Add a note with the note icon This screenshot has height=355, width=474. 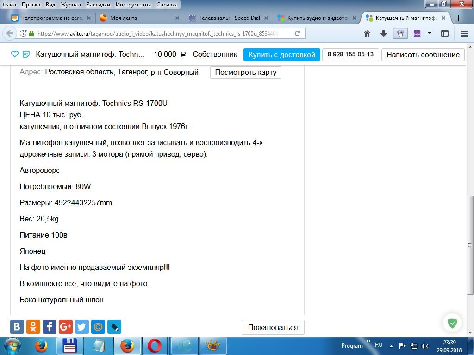click(x=26, y=55)
